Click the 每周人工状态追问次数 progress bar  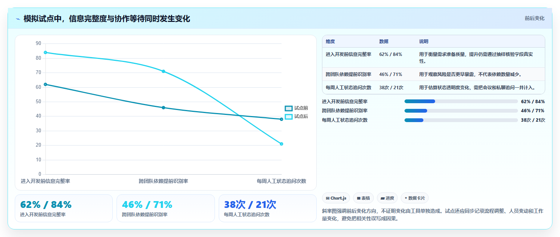[x=461, y=120]
